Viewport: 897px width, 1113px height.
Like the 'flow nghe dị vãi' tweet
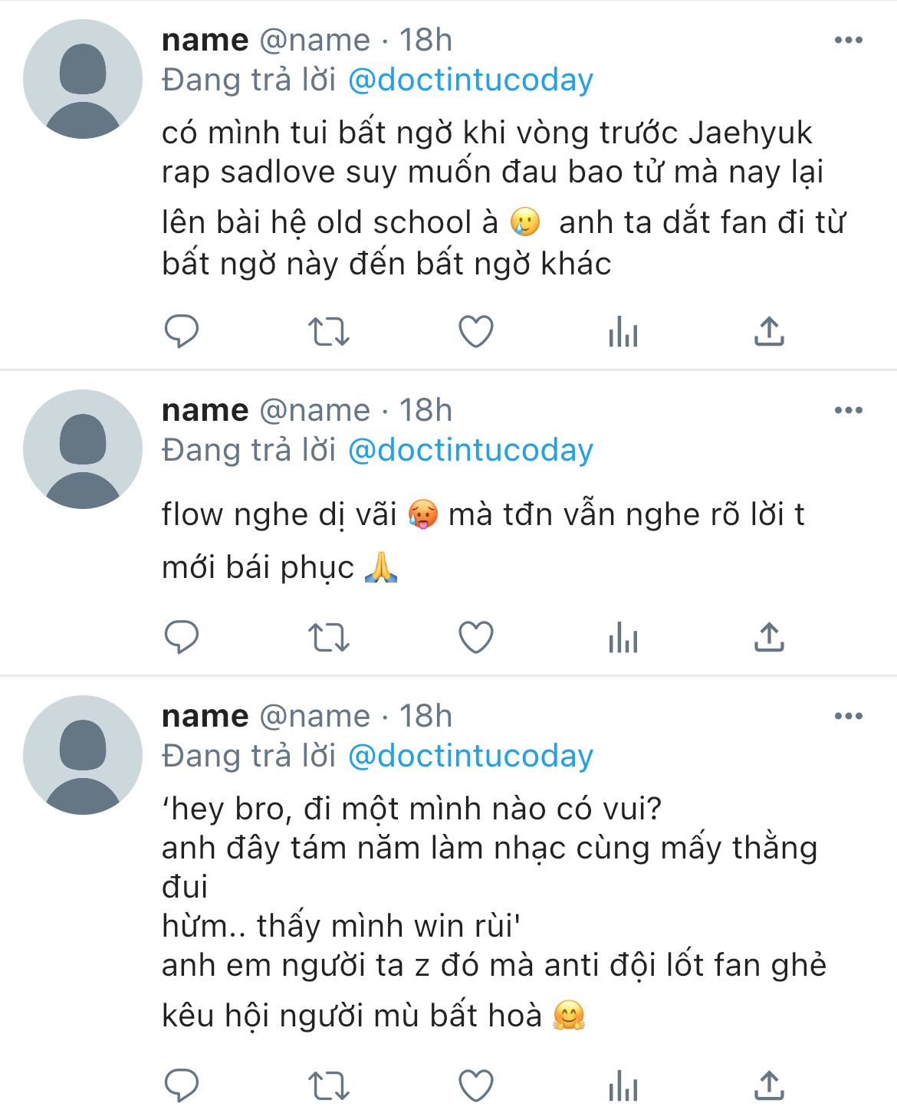pos(475,638)
